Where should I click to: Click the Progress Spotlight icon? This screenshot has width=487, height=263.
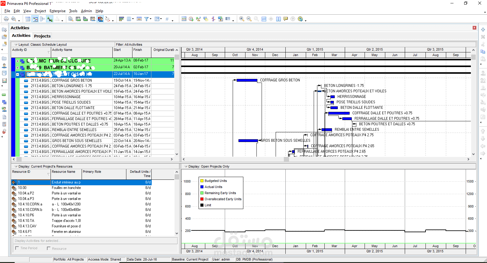pos(206,19)
